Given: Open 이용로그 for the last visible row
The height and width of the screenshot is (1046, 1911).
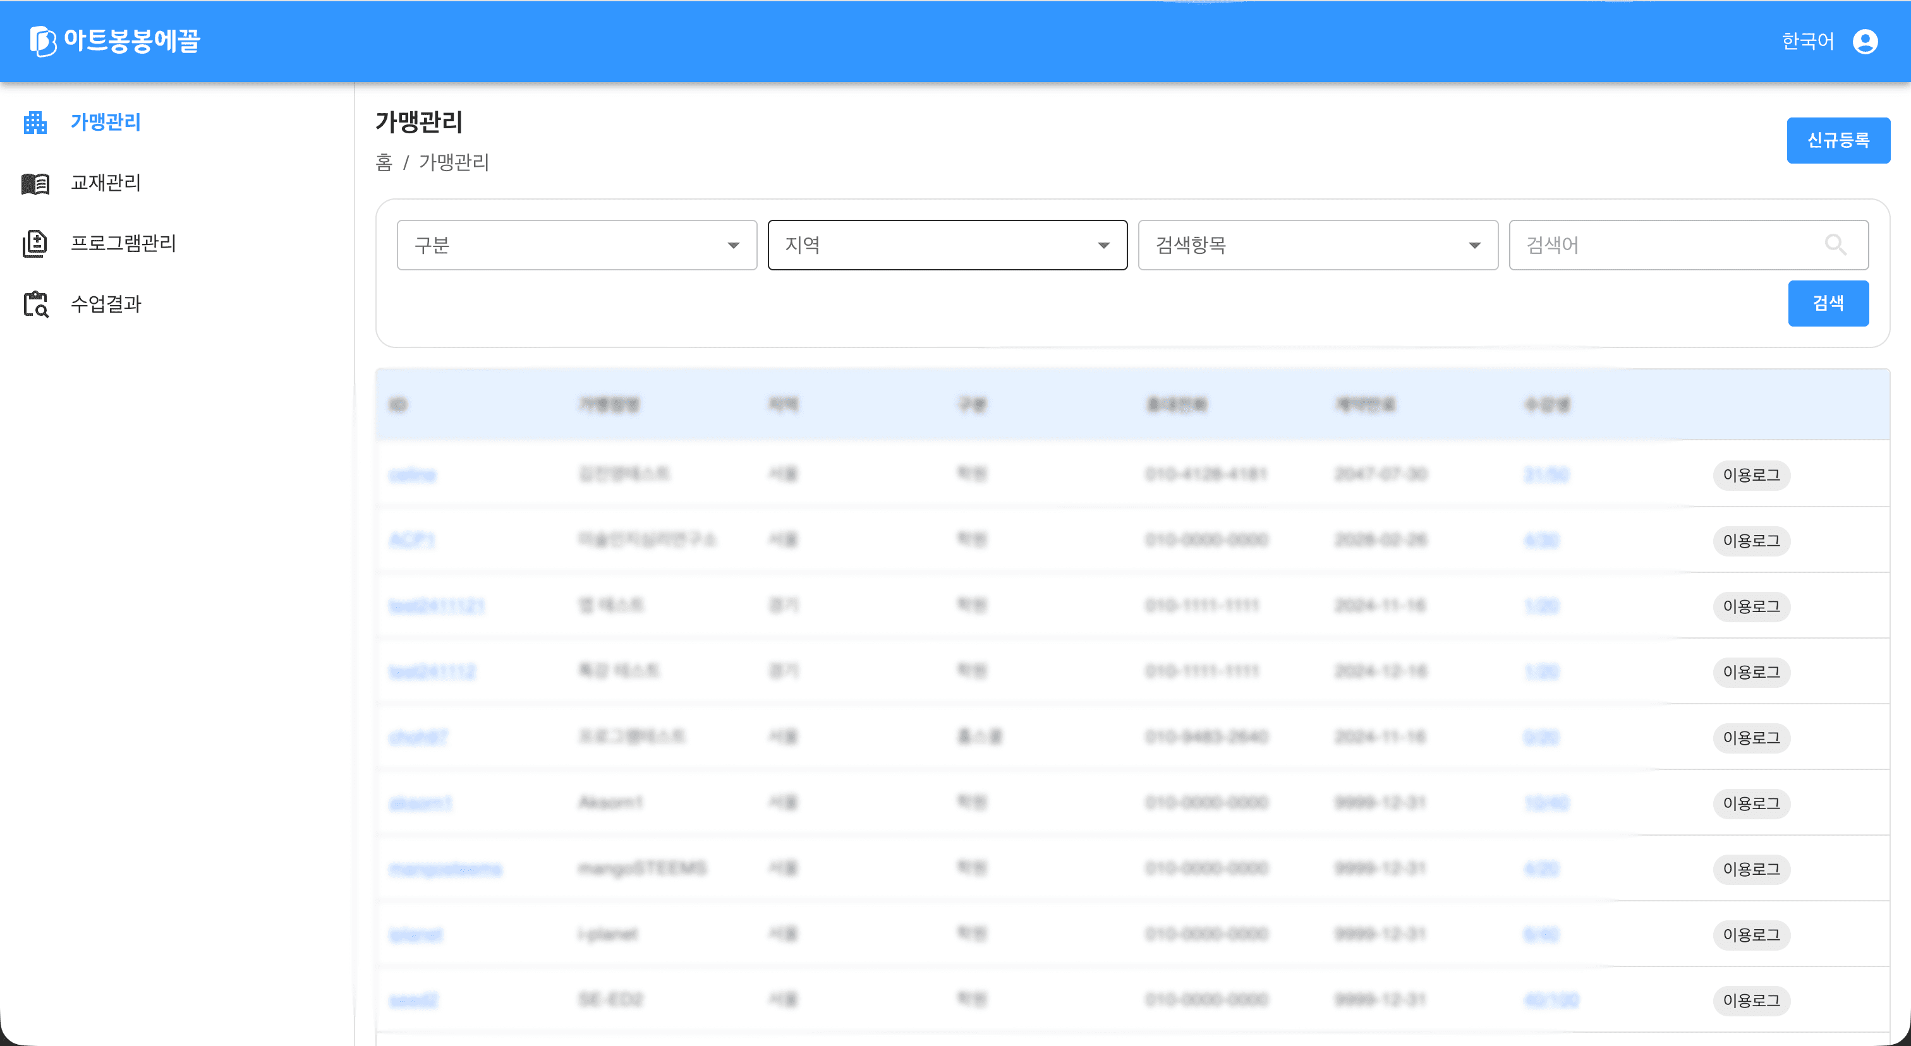Looking at the screenshot, I should (x=1750, y=1001).
